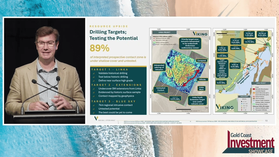This screenshot has height=157, width=279.
Task: Click the 7.9m at 0.9% WO3 callout
Action: coord(222,48)
